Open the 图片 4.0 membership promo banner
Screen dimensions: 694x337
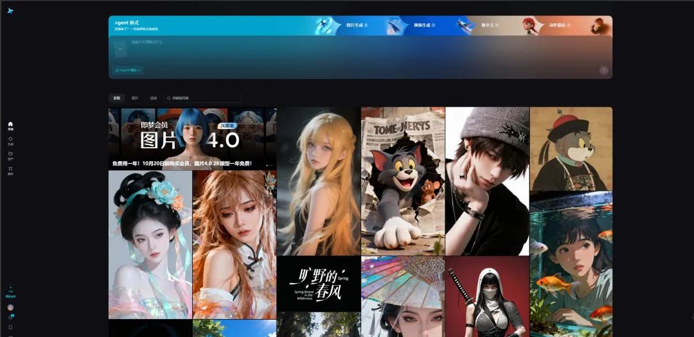pos(192,138)
